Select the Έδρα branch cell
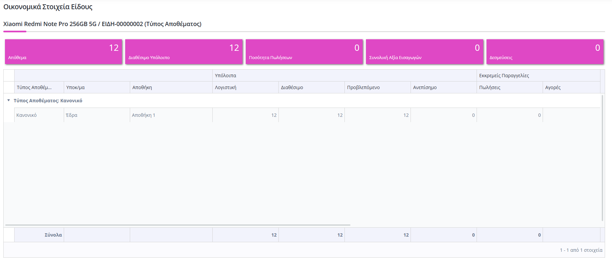The image size is (612, 262). pyautogui.click(x=97, y=115)
